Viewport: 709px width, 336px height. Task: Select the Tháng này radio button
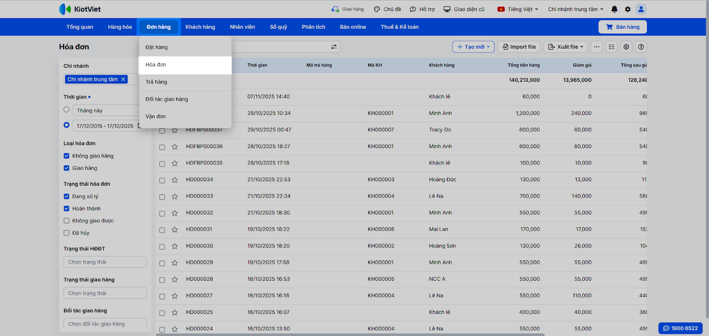point(66,110)
